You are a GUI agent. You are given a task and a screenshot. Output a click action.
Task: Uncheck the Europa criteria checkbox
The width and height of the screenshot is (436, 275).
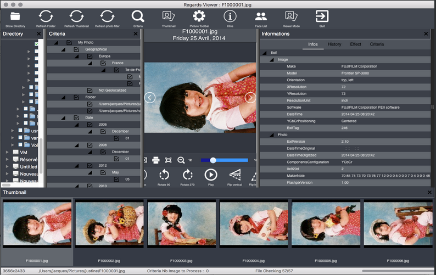[90, 56]
